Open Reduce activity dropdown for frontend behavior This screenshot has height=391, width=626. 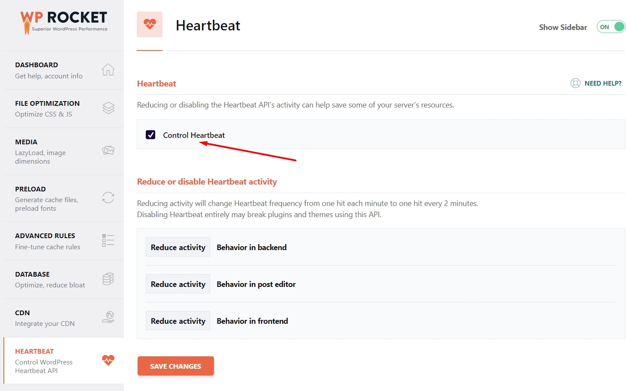pyautogui.click(x=178, y=321)
